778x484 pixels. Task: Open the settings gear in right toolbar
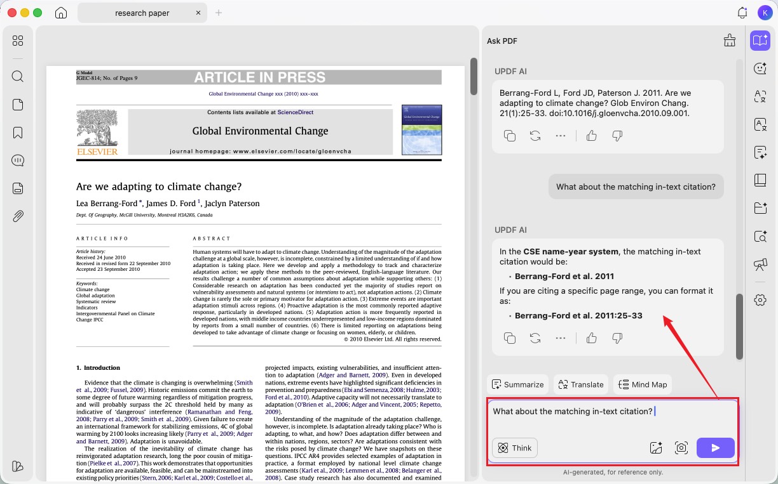760,300
